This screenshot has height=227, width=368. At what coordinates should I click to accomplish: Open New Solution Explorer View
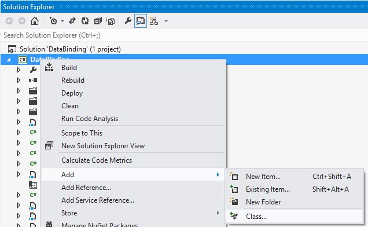134,146
